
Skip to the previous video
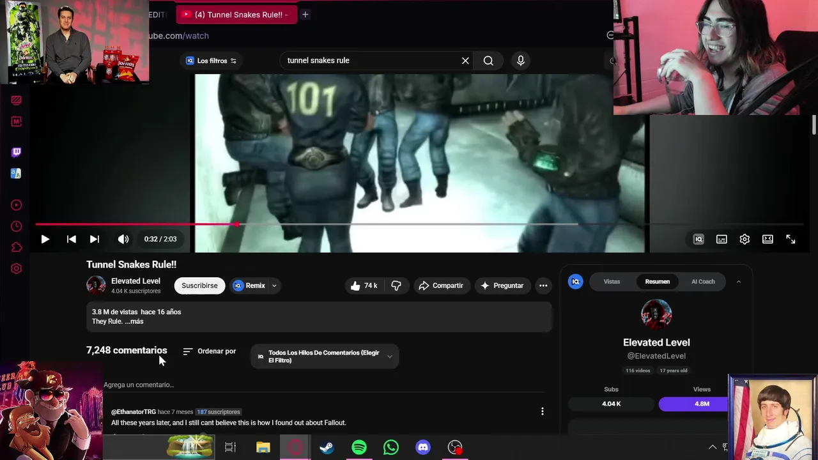(71, 239)
